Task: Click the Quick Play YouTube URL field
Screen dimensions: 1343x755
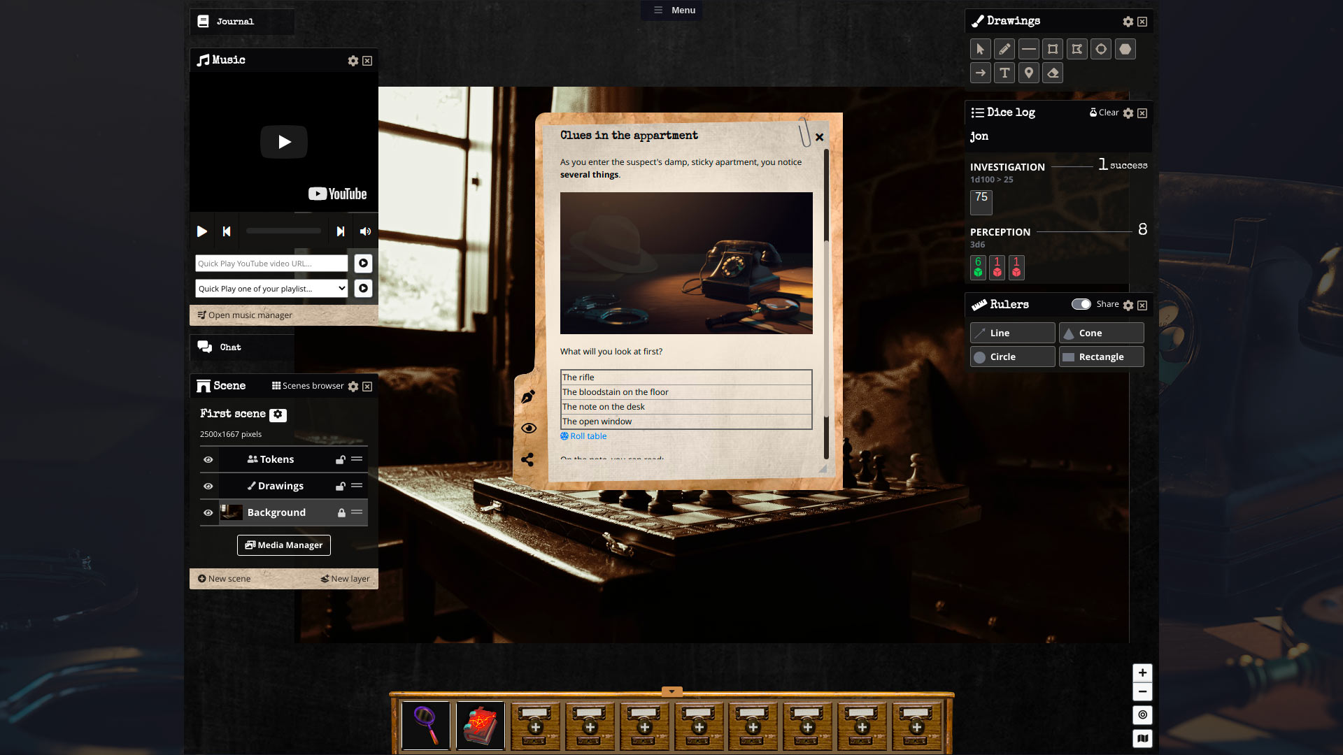Action: click(x=271, y=264)
